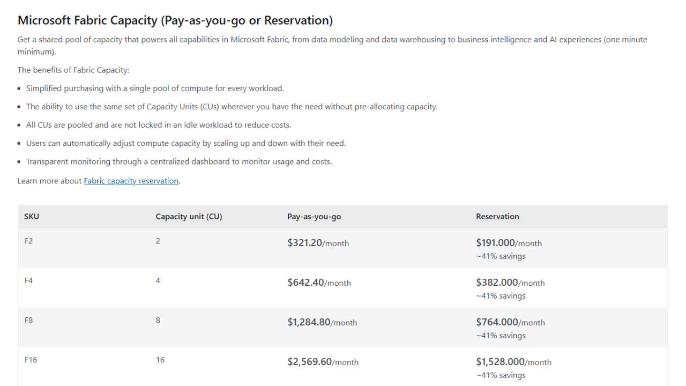The image size is (686, 386).
Task: Click the $642.40/month pay-as-you-go price
Action: [319, 283]
